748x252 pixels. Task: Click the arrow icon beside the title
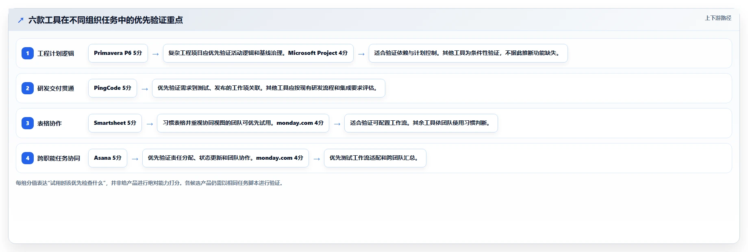(21, 20)
